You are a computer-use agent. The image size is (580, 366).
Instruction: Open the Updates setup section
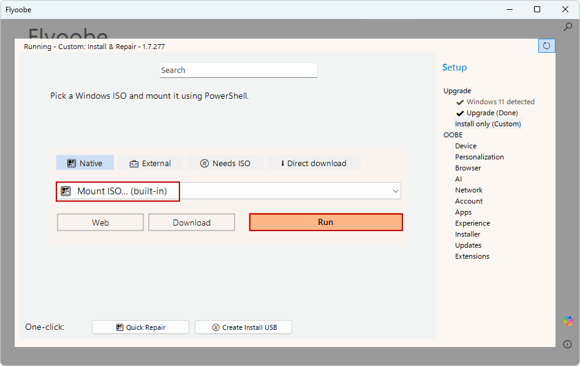click(468, 245)
